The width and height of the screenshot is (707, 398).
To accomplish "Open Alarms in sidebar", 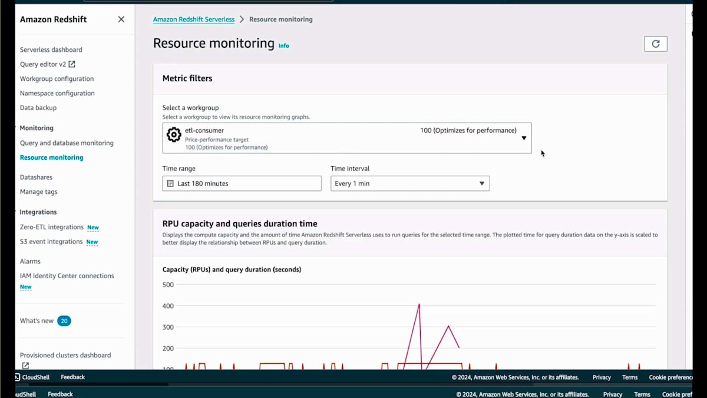I will point(30,261).
